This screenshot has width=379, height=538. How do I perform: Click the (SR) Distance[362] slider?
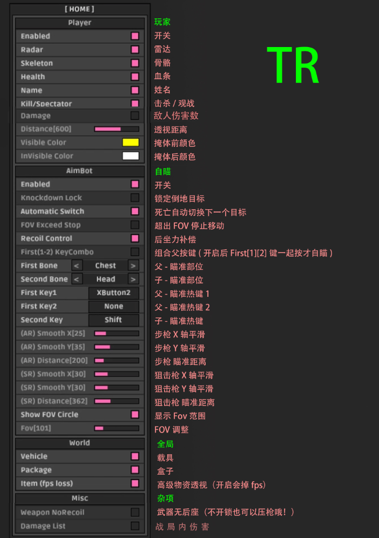(x=117, y=401)
